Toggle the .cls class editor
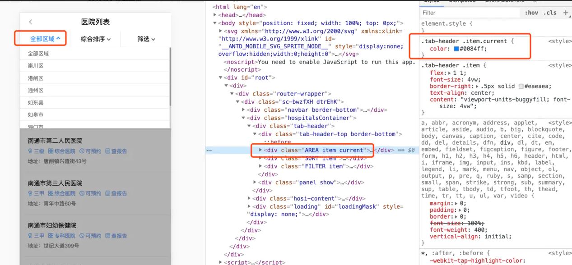 point(550,13)
